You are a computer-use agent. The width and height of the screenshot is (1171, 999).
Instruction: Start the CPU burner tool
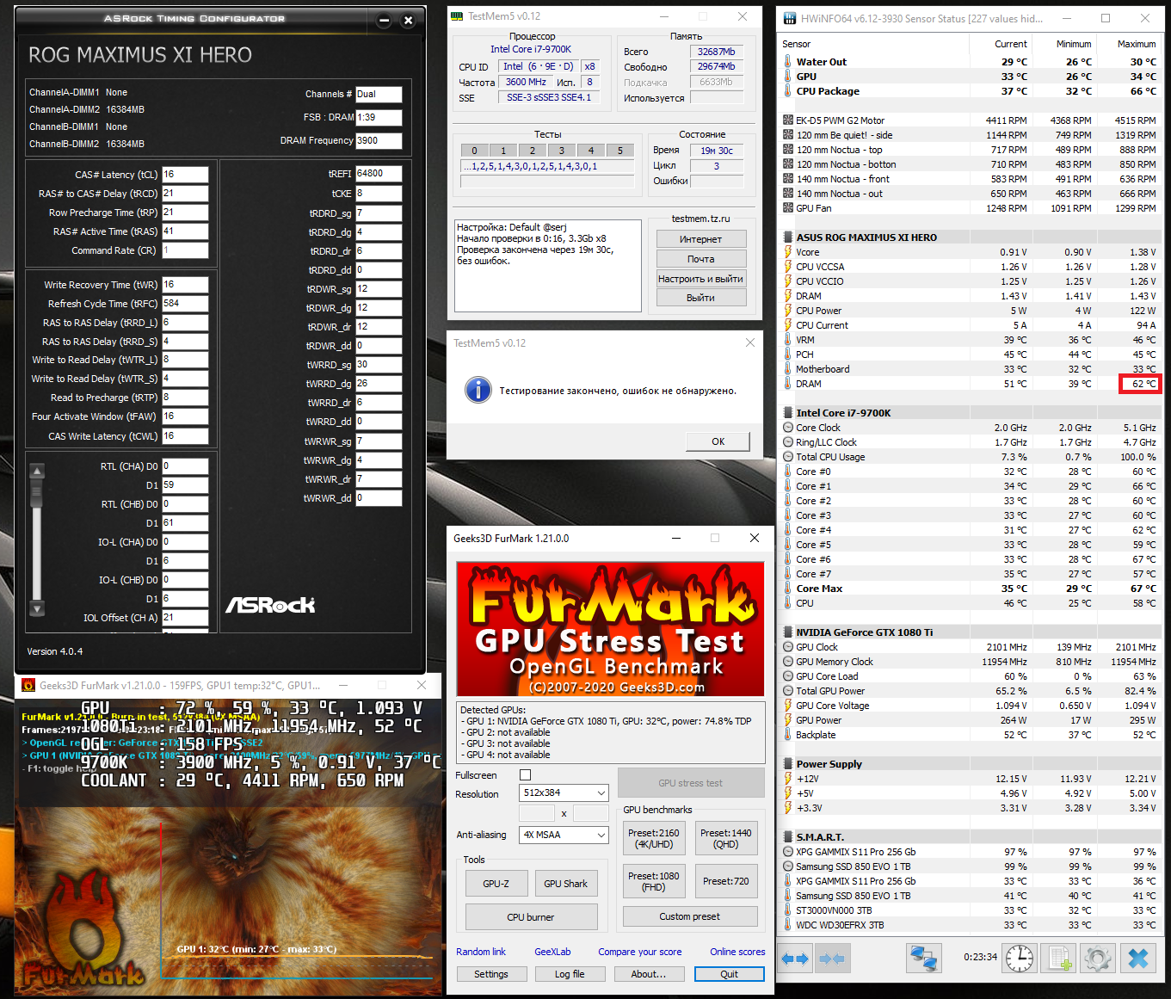[531, 917]
